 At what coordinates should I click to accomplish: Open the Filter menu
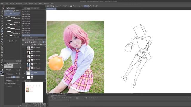[x=41, y=4]
